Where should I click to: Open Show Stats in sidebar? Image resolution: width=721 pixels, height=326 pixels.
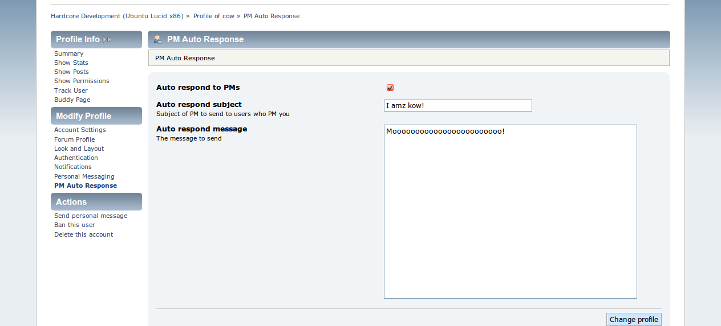71,63
